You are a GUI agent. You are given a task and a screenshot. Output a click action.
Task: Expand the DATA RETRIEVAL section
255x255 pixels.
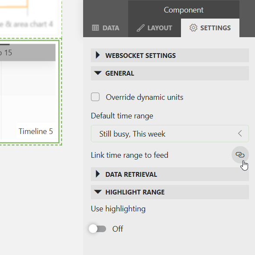point(170,174)
